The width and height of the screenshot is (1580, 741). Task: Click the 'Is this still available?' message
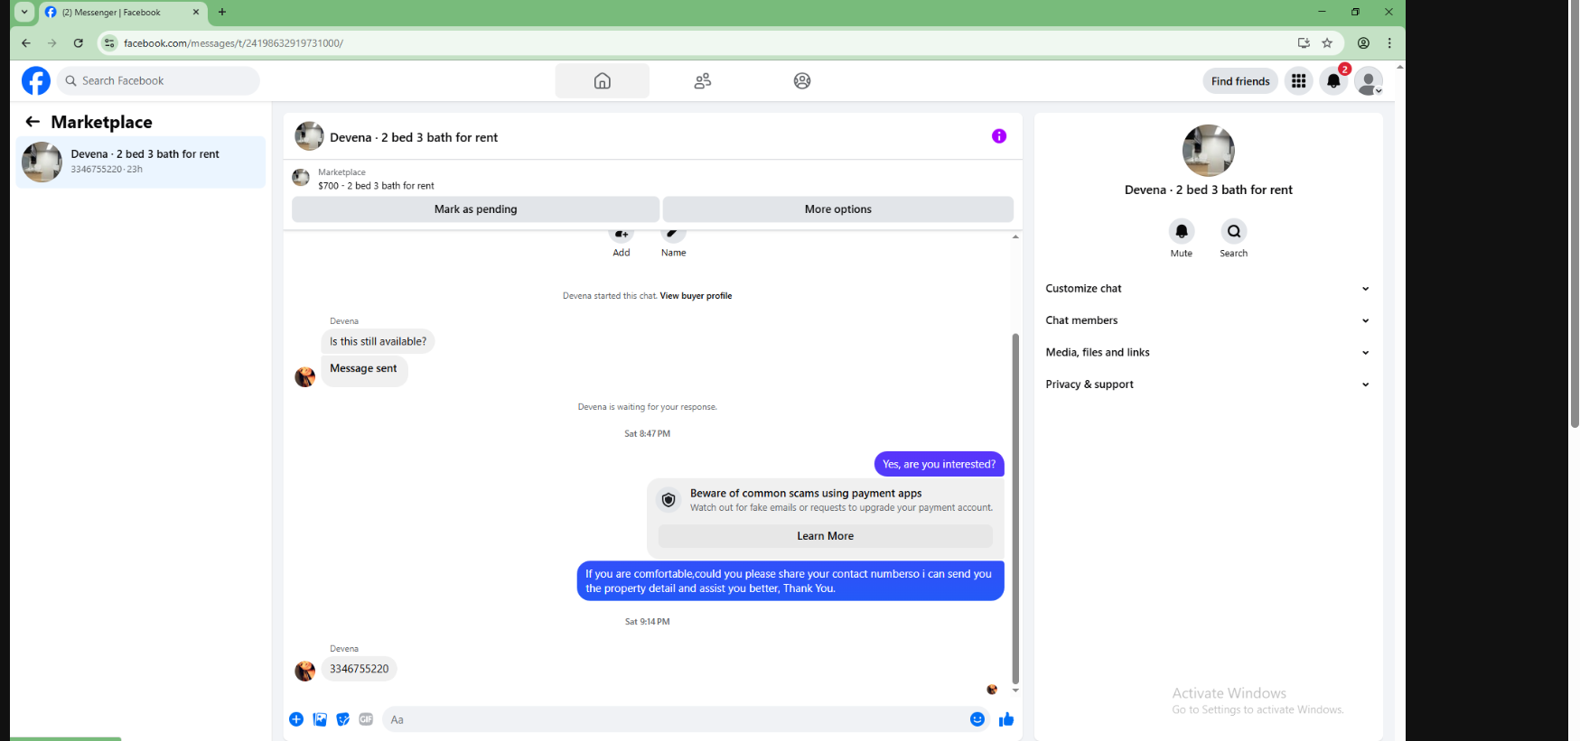[378, 341]
